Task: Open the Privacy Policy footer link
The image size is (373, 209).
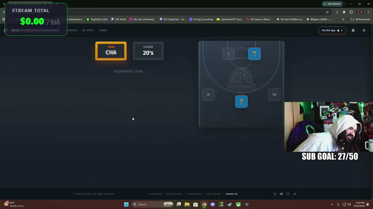Action: click(x=174, y=194)
